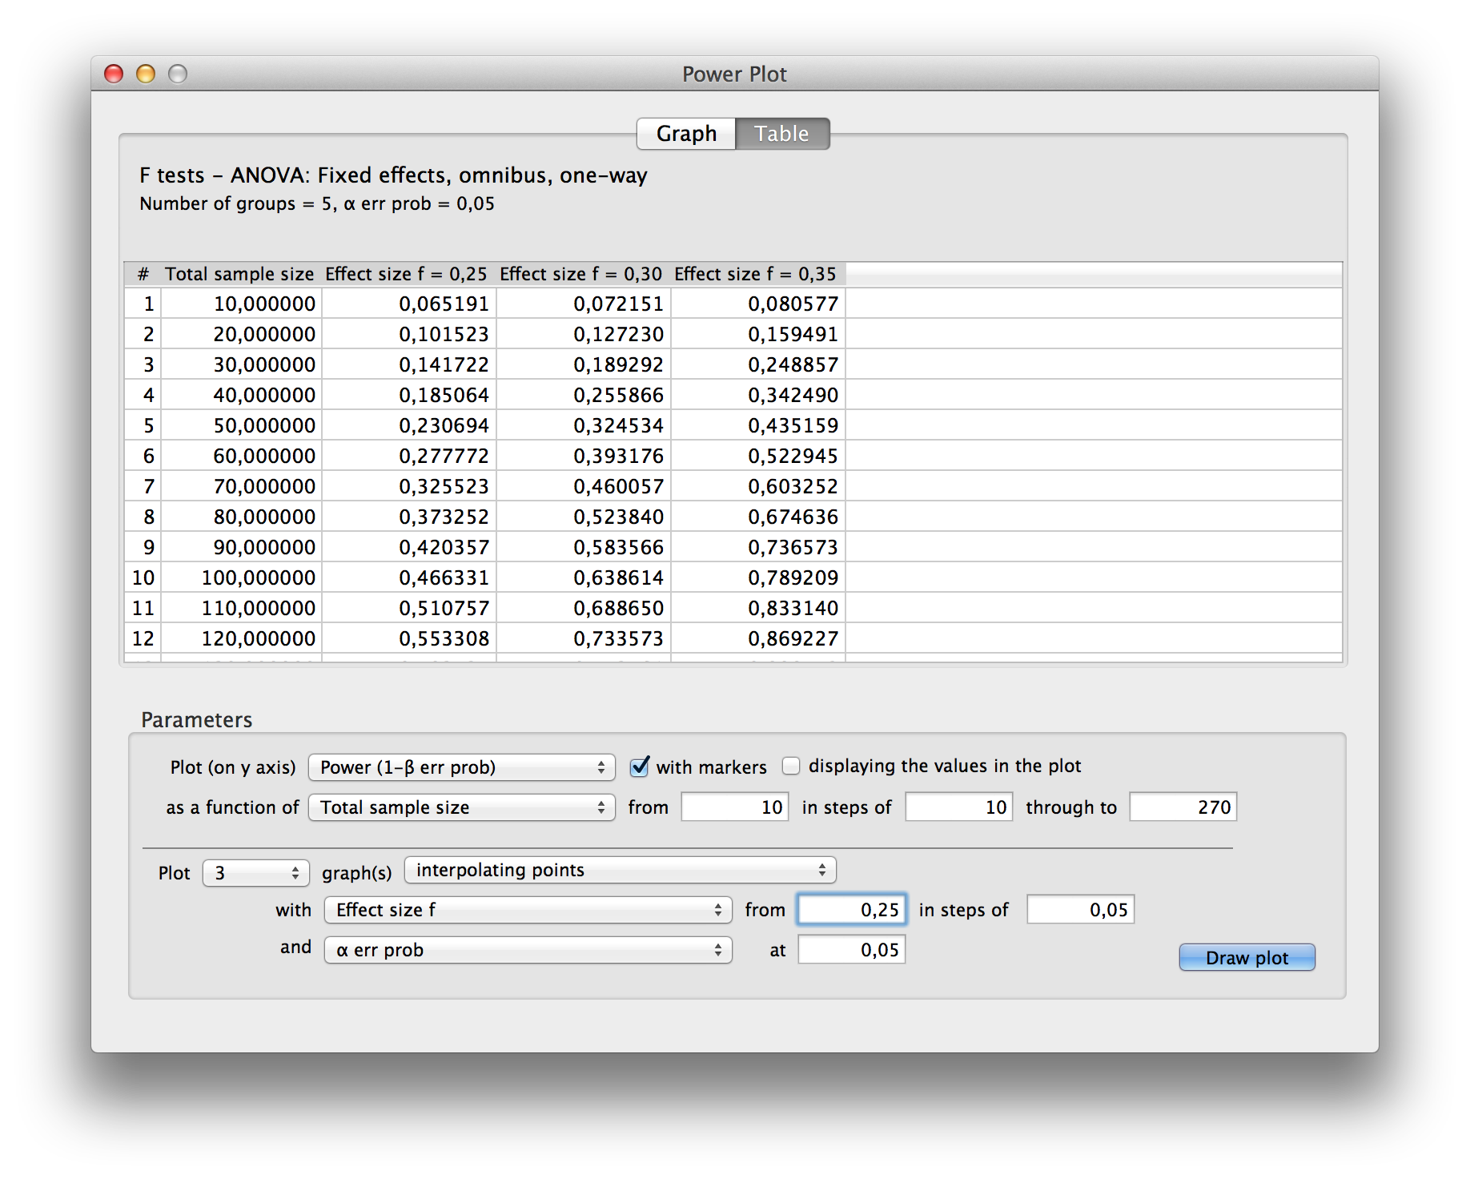Open the 'Power (1-β err prob)' dropdown
The image size is (1470, 1179).
point(462,767)
